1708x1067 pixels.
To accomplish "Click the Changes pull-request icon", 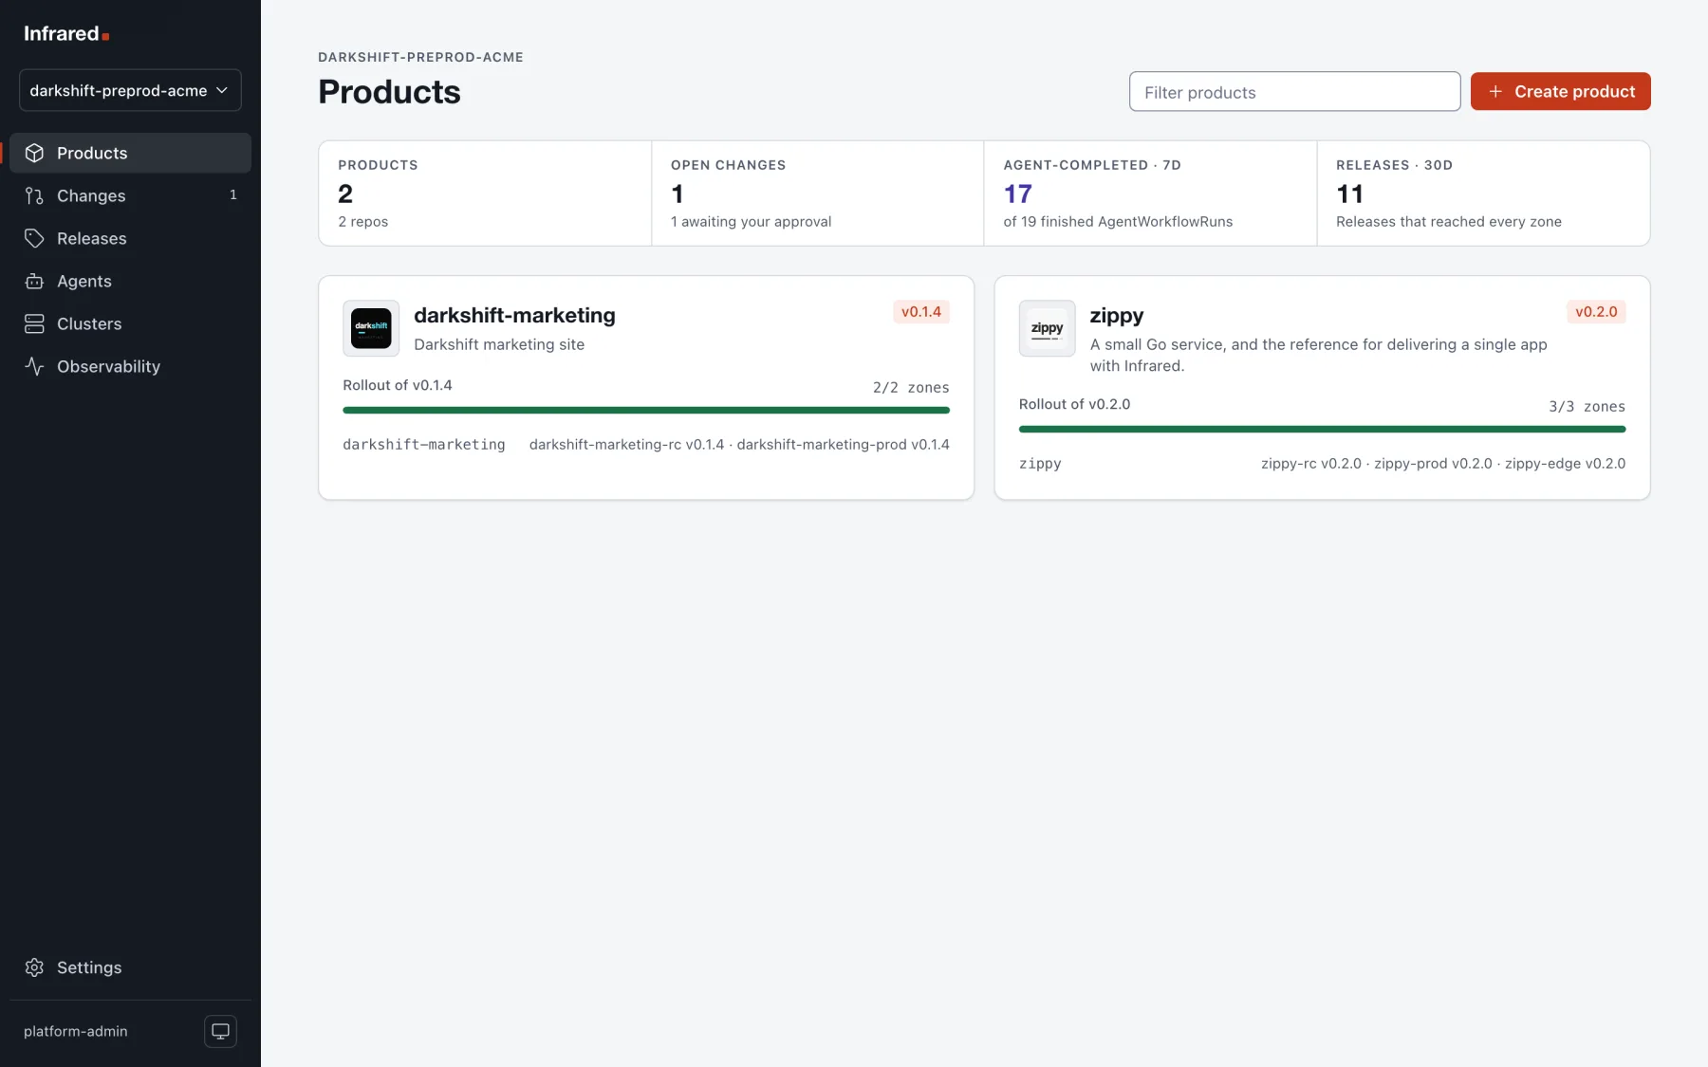I will coord(34,195).
